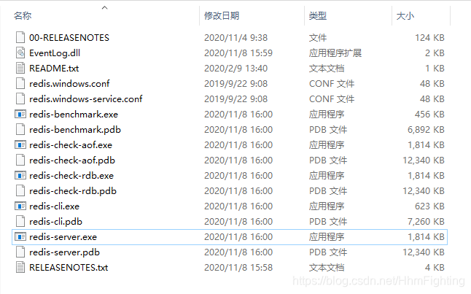The width and height of the screenshot is (471, 294).
Task: Click the redis-benchmark.exe application icon
Action: pos(20,115)
